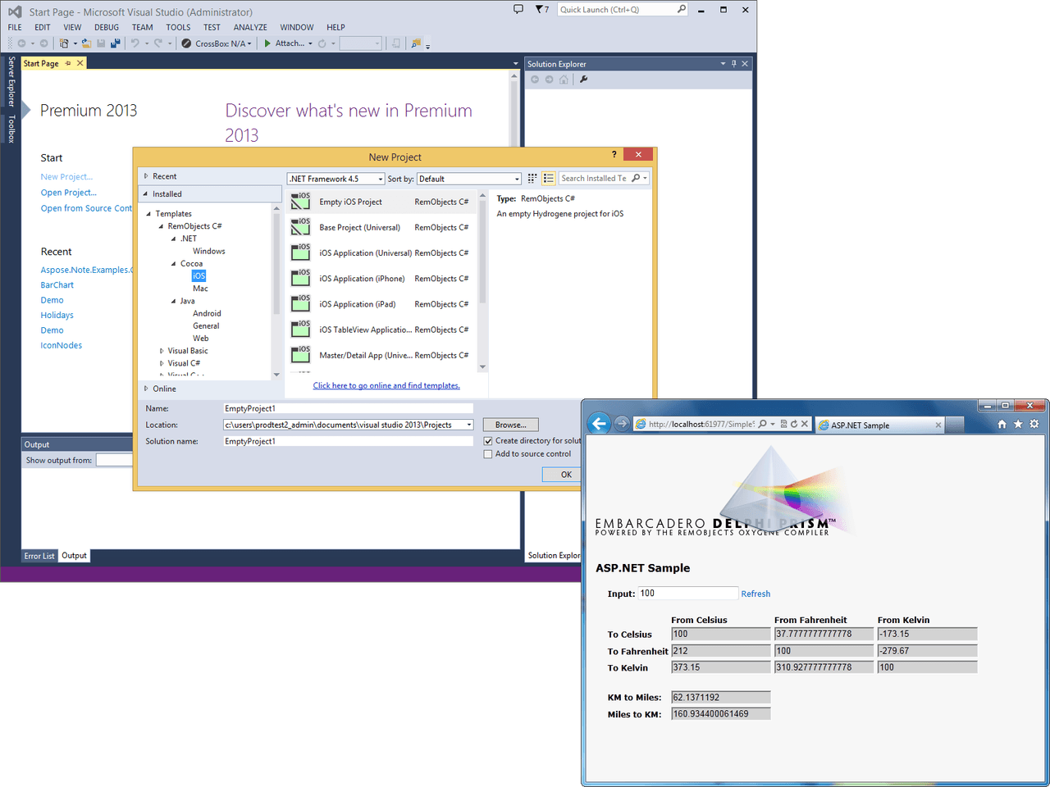This screenshot has height=787, width=1050.
Task: Switch to the Error List tab
Action: point(39,556)
